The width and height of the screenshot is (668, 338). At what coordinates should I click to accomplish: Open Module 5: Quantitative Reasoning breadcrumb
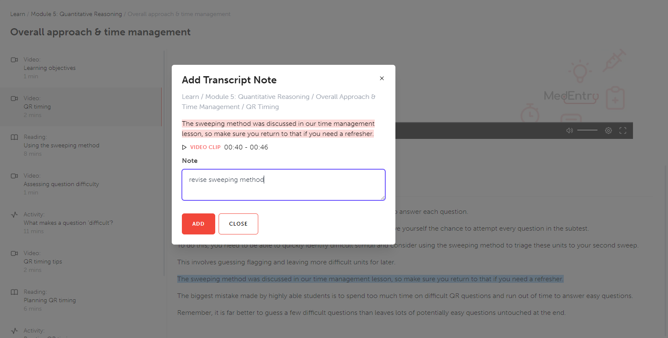tap(76, 14)
